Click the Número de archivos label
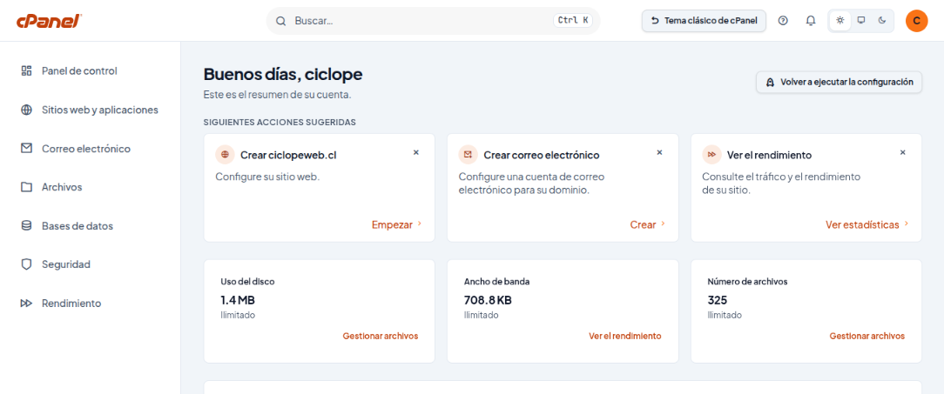This screenshot has height=394, width=944. pyautogui.click(x=747, y=281)
